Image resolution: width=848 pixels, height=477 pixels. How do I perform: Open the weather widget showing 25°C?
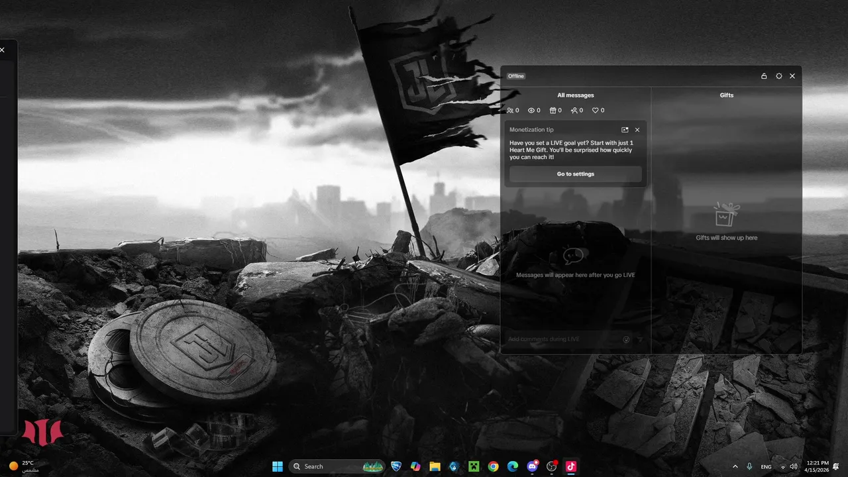[24, 466]
